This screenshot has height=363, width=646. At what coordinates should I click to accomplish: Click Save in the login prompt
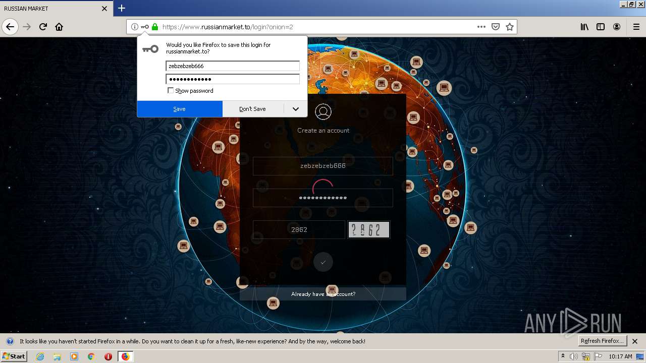(x=179, y=109)
